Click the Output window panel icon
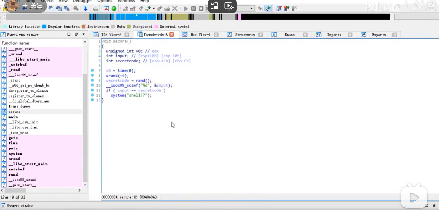Screen dimensions: 439x210 coord(3,206)
